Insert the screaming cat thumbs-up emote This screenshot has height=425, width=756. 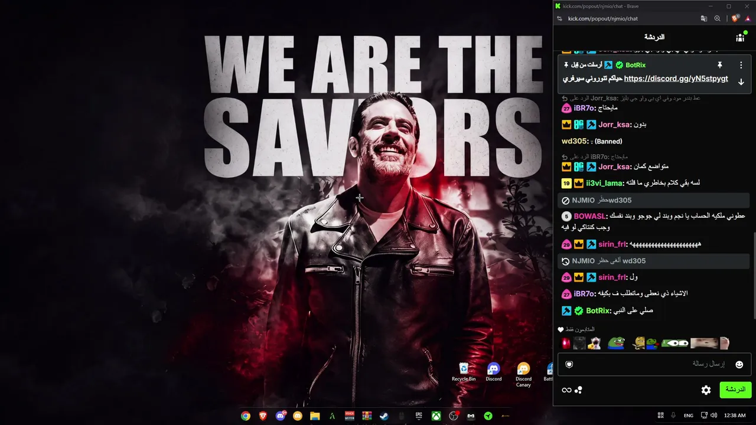click(x=594, y=343)
